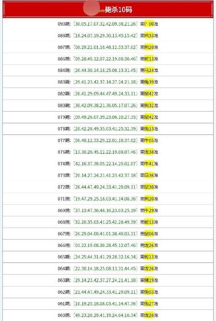The height and width of the screenshot is (321, 216).
Task: Click the 083期 result 兔39 highlight
Action: click(149, 82)
